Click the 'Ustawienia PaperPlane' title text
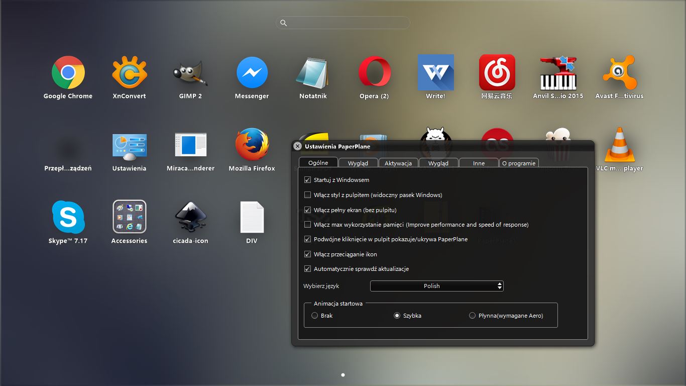 (337, 146)
